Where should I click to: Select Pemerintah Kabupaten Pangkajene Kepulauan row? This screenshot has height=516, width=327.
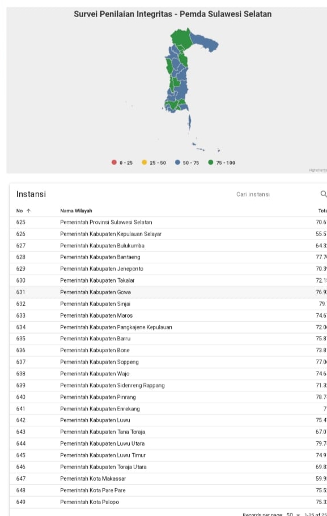pos(168,327)
